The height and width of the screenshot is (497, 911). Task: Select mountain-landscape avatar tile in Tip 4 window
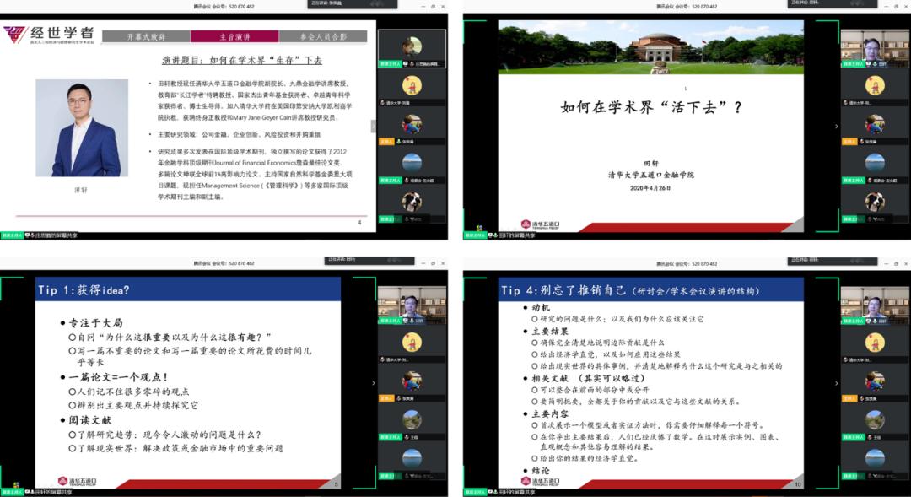click(x=875, y=422)
